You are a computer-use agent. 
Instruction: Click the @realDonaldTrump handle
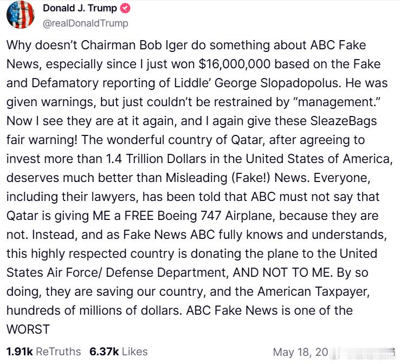(86, 23)
